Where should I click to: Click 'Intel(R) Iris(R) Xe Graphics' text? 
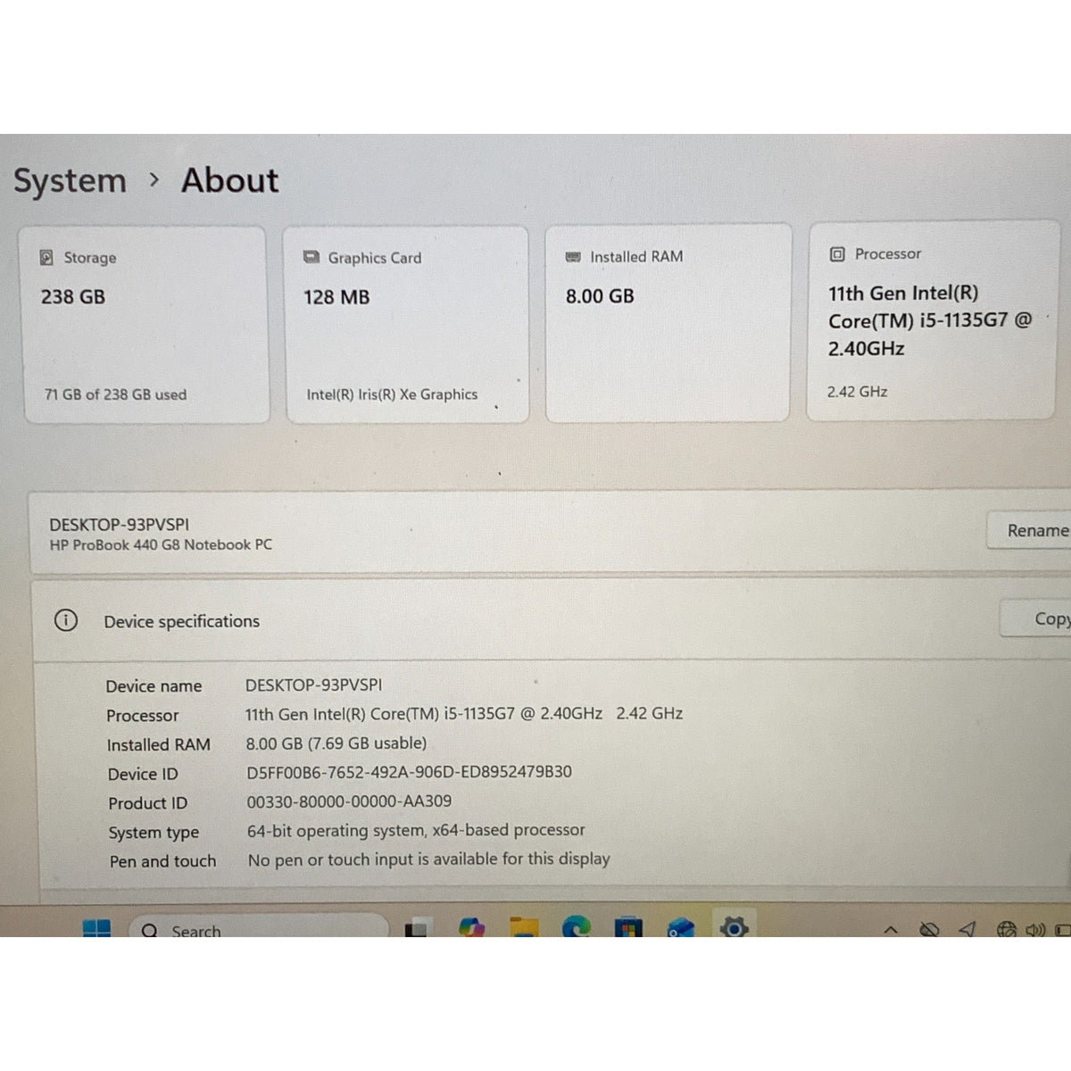(392, 394)
